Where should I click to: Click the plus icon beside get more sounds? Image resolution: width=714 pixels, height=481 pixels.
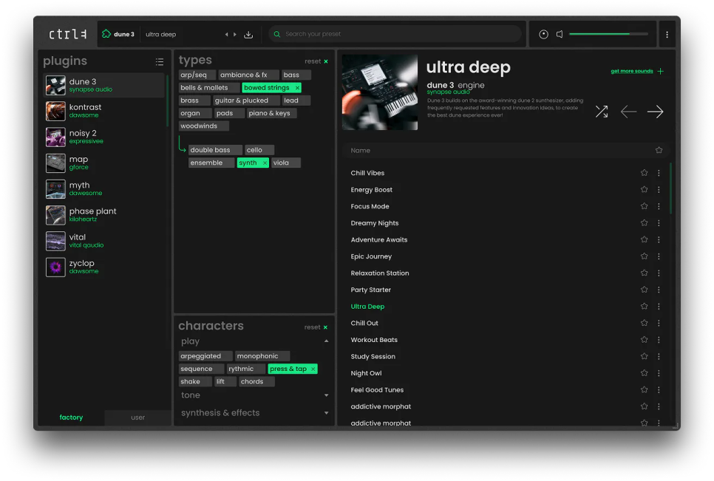pos(661,71)
